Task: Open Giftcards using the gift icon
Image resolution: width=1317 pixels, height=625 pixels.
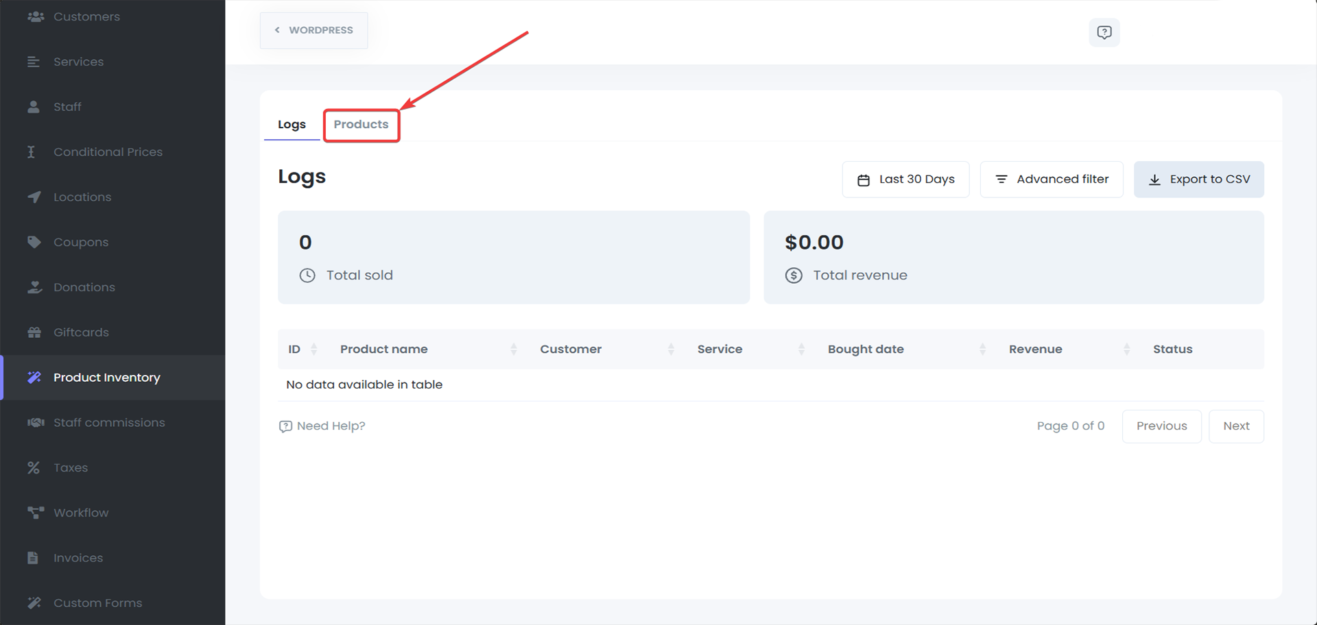Action: pos(34,332)
